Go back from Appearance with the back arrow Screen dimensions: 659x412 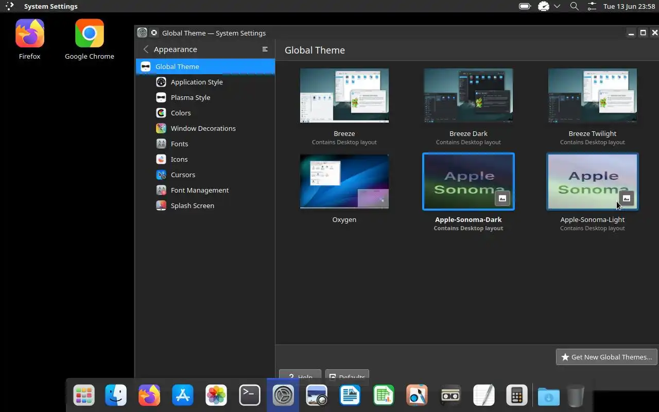[146, 49]
